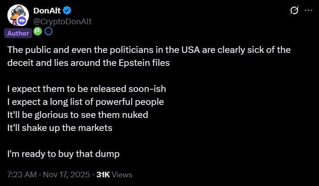Image resolution: width=319 pixels, height=186 pixels.
Task: Click the blue circled ellipsis badge
Action: [x=48, y=32]
